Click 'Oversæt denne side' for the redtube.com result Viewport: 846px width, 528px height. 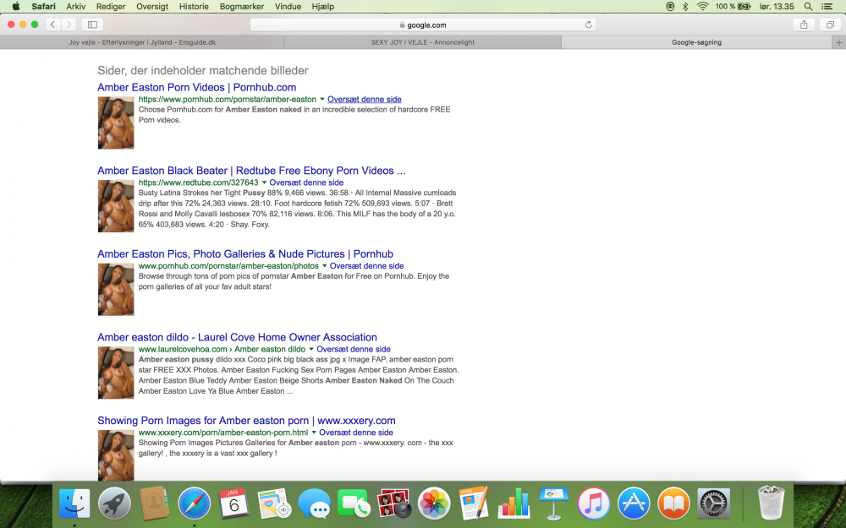pos(306,182)
